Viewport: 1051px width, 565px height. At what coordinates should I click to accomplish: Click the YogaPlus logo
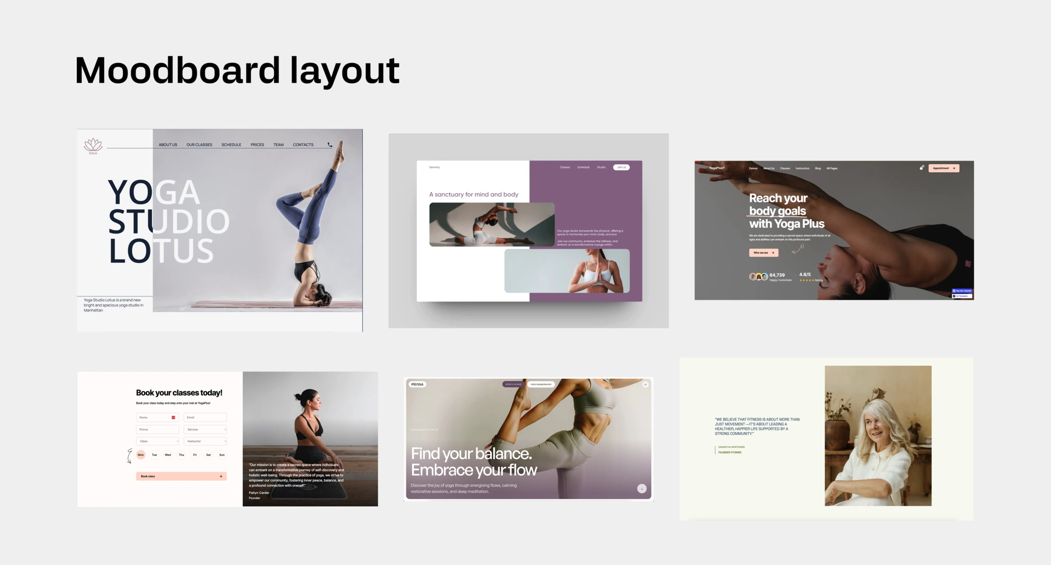pyautogui.click(x=716, y=168)
